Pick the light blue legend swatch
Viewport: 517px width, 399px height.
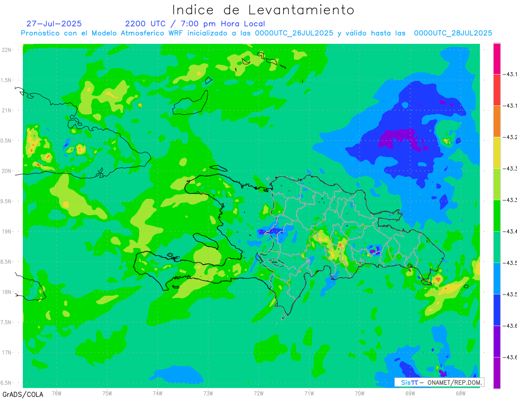[x=497, y=278]
